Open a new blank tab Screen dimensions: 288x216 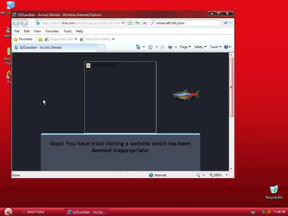(x=101, y=48)
